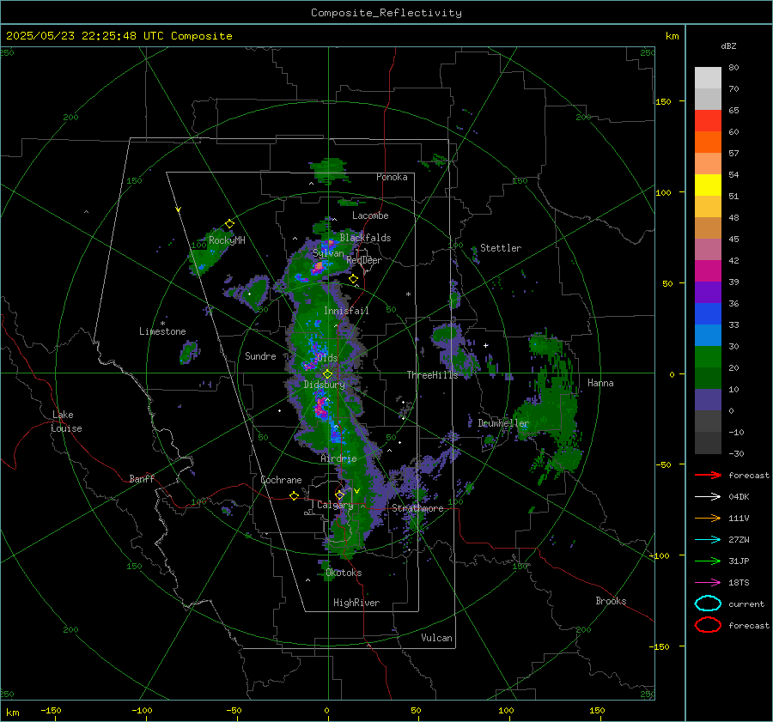
Task: Click the Okotoks town label
Action: (344, 573)
